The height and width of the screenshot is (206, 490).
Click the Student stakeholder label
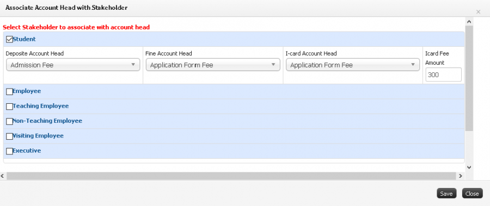click(24, 39)
